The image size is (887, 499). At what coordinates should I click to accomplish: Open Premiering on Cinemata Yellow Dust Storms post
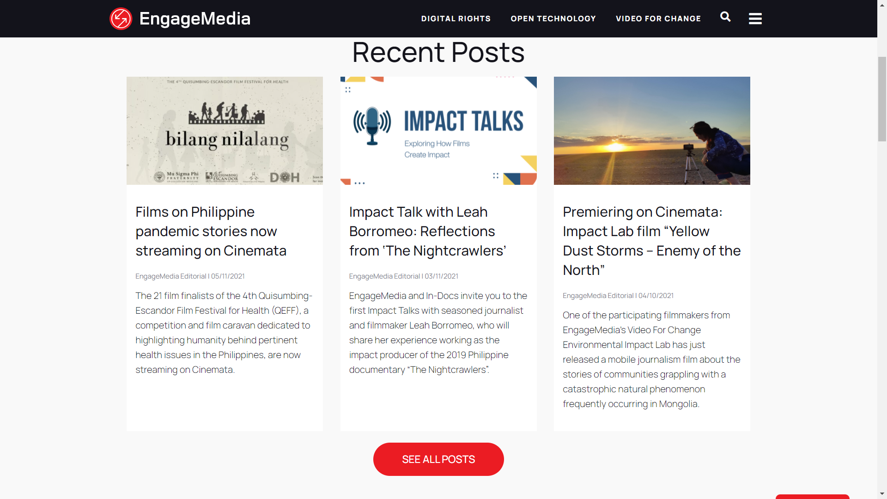point(651,241)
